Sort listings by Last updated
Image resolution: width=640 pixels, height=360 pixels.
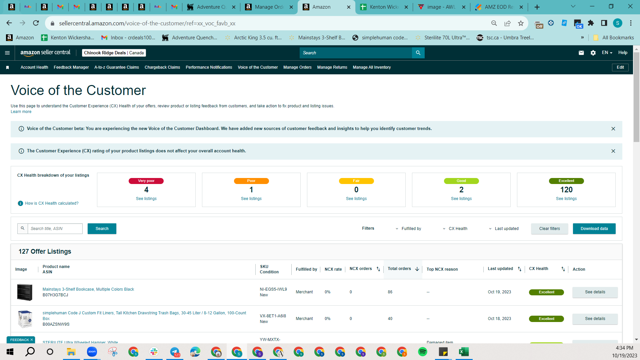click(520, 269)
